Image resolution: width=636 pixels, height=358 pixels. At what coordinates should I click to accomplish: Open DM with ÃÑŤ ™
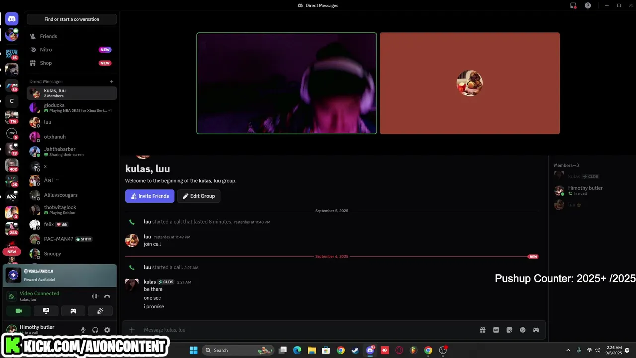[72, 180]
